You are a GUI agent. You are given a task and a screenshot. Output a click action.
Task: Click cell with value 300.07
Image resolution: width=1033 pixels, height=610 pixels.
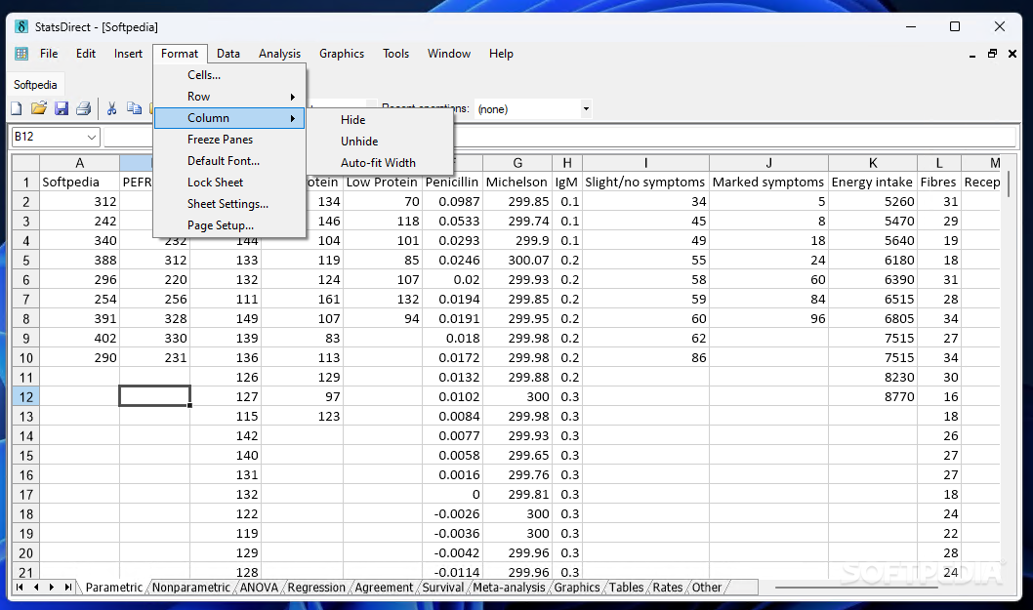tap(517, 261)
